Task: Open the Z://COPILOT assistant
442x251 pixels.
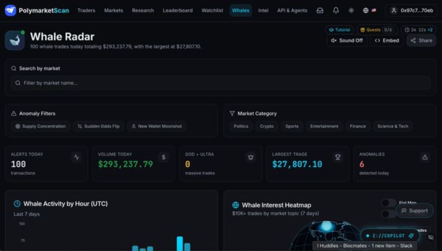Action: [x=389, y=236]
